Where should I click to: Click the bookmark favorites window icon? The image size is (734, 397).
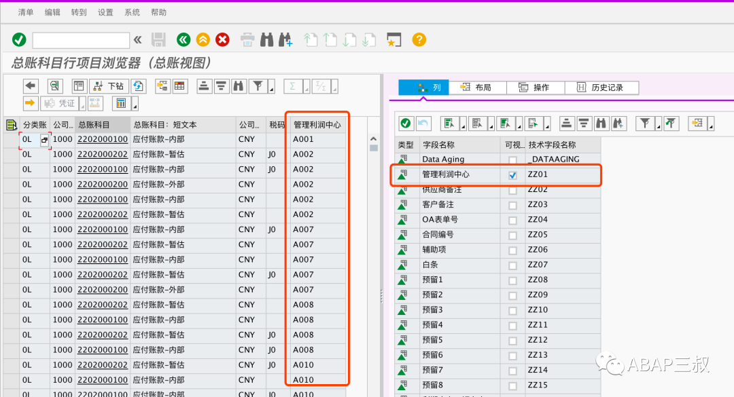click(394, 40)
